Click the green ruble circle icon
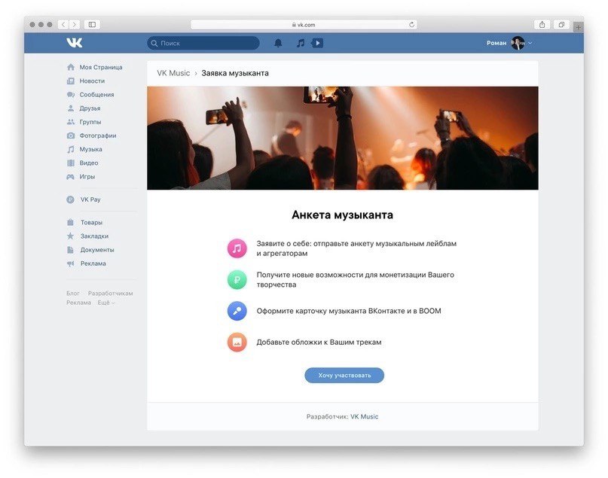608x478 pixels. pos(237,280)
